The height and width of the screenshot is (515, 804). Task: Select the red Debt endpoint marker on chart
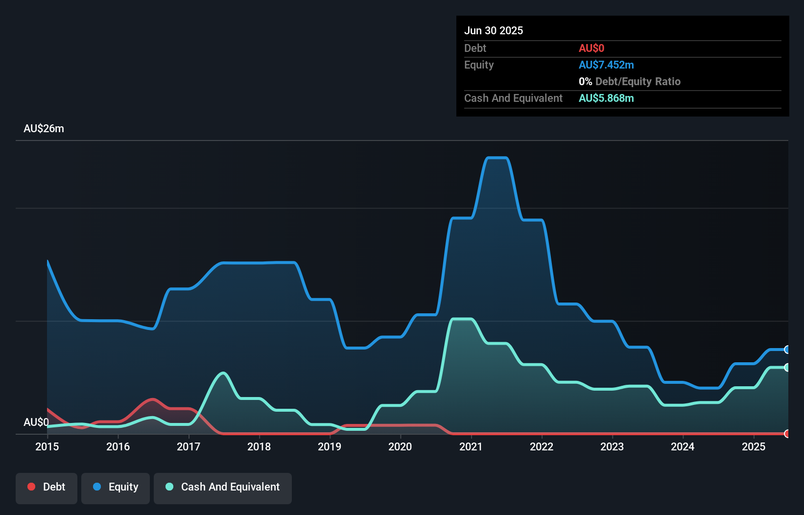(786, 434)
